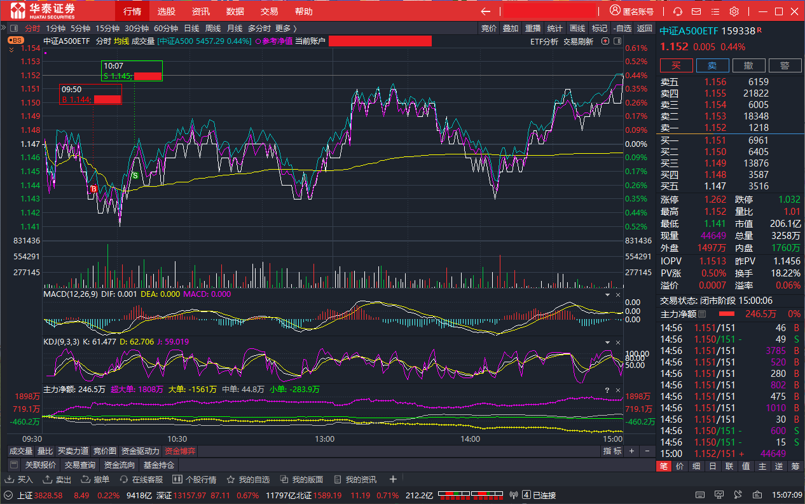The width and height of the screenshot is (805, 504).
Task: Click the back arrow in title bar
Action: click(x=486, y=11)
